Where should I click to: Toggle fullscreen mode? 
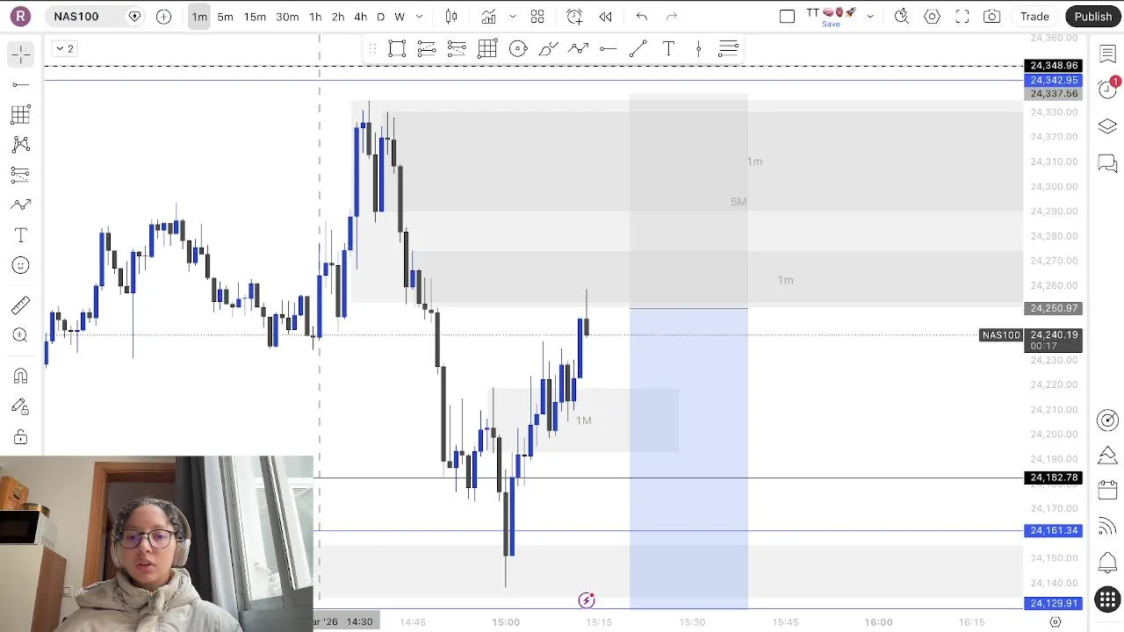pos(962,17)
